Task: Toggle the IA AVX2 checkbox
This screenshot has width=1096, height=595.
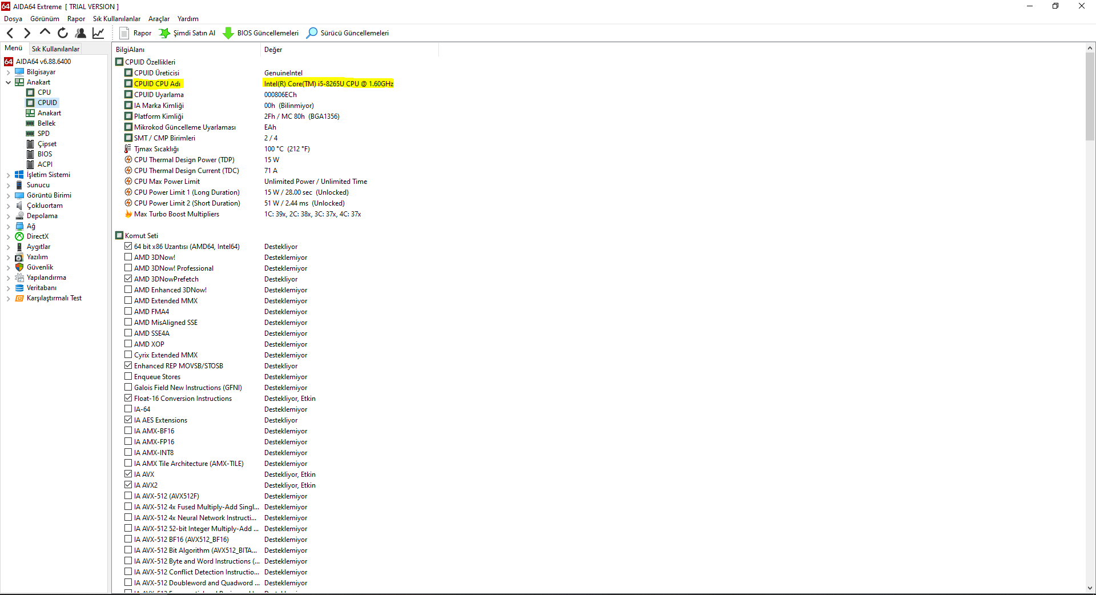Action: pos(128,485)
